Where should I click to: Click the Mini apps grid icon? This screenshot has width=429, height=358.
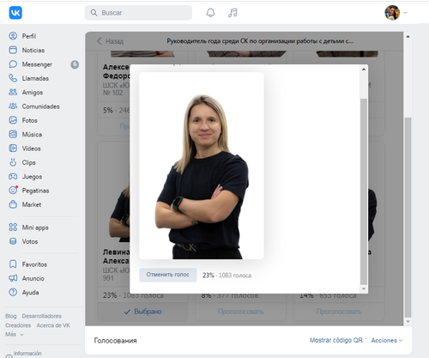coord(13,228)
